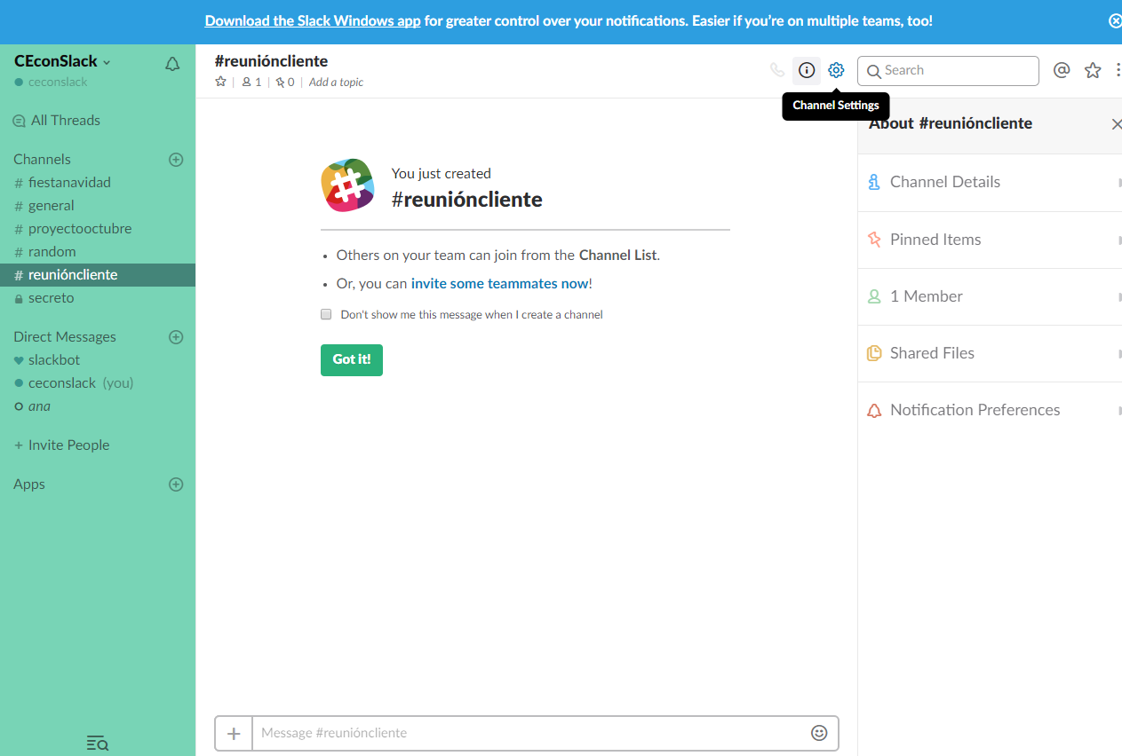Add a new channel with plus icon
The height and width of the screenshot is (756, 1122).
click(x=176, y=160)
